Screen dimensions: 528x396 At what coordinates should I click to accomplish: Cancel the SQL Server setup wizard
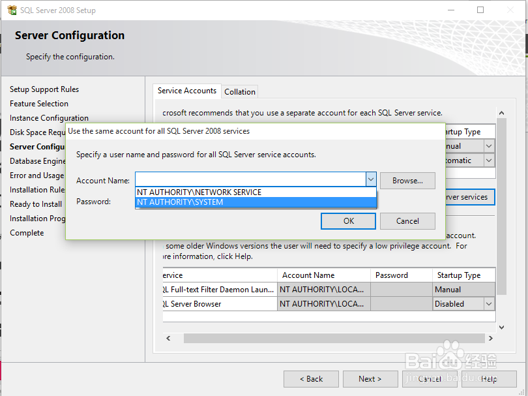pyautogui.click(x=430, y=379)
